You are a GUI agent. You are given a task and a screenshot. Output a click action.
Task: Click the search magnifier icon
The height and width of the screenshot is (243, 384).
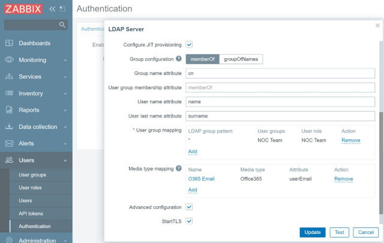pyautogui.click(x=62, y=25)
